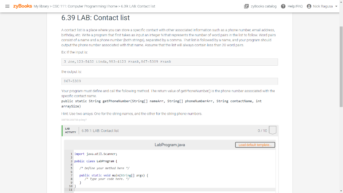Viewport: 343px width, 193px height.
Task: Open CSC 111: Computer Programming I home breadcrumb
Action: [85, 6]
